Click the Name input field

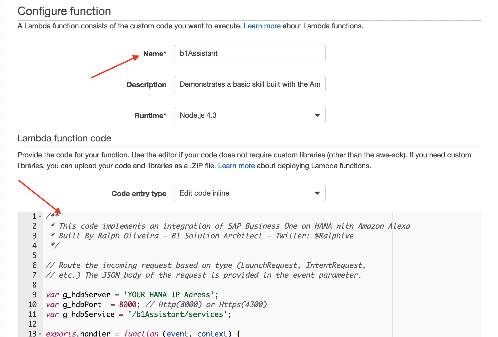pyautogui.click(x=249, y=53)
